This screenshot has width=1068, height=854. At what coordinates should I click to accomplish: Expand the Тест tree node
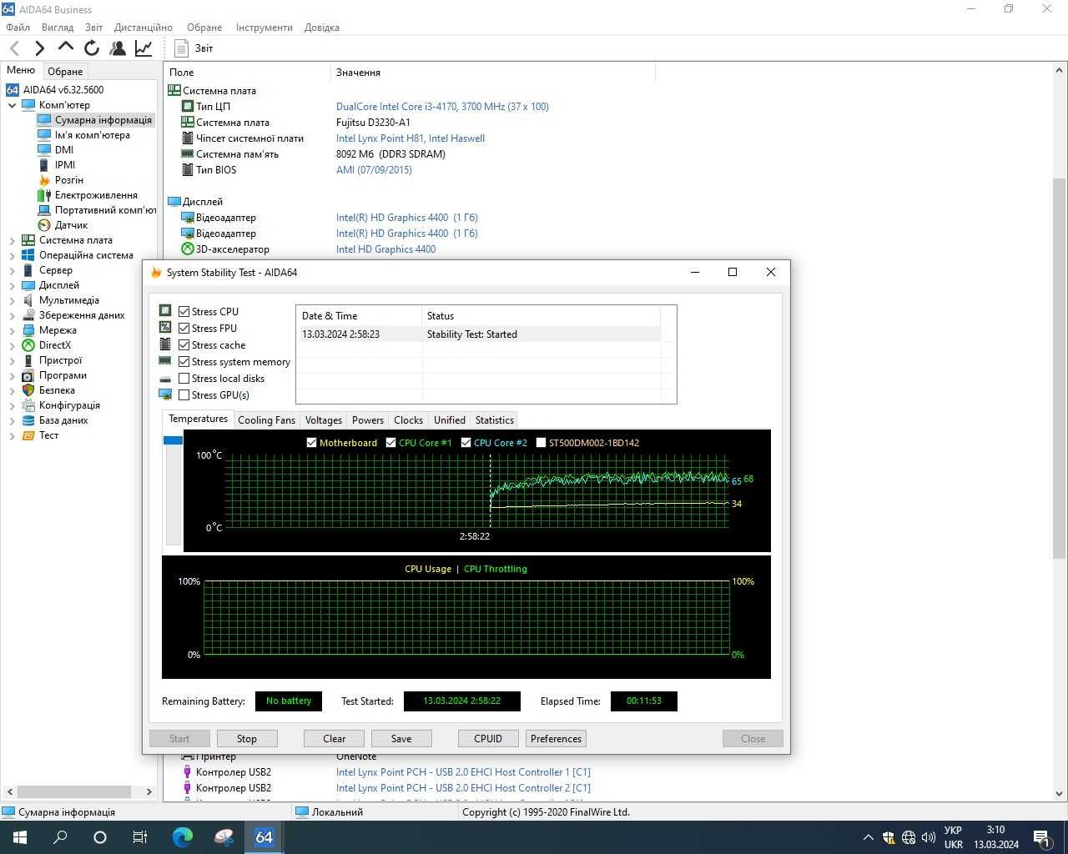[12, 435]
